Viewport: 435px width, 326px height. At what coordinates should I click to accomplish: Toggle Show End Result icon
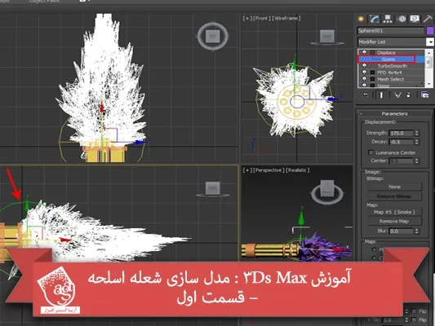pyautogui.click(x=381, y=95)
